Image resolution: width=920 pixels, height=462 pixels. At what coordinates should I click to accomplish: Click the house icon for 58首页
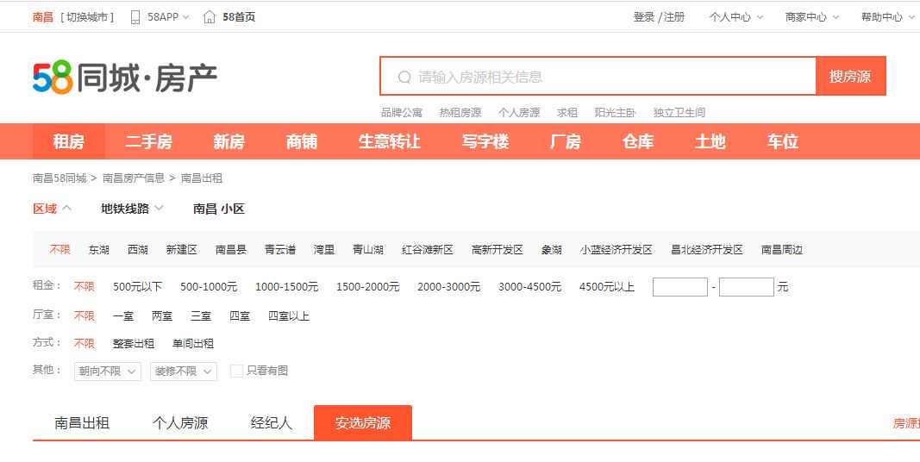click(x=210, y=17)
